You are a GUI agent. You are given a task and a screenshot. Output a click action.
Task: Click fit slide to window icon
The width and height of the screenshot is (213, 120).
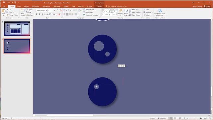pyautogui.click(x=210, y=118)
